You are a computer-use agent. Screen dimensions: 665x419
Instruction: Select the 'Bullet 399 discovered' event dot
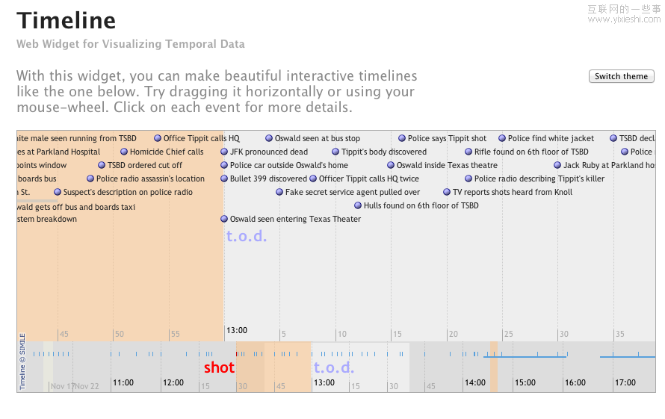pos(224,179)
